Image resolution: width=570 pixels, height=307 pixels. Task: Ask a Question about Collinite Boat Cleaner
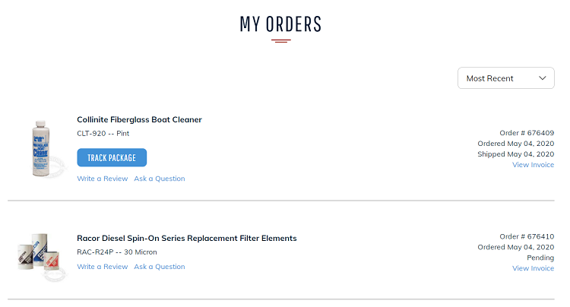[160, 179]
